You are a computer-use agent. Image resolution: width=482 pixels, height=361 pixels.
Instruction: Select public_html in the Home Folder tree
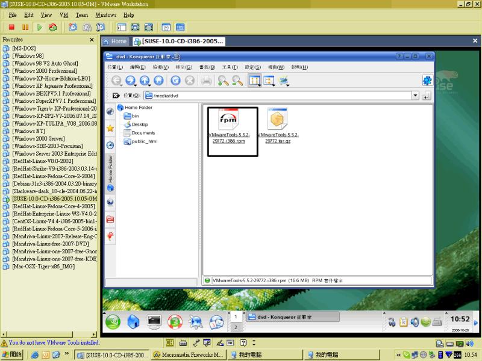[140, 141]
